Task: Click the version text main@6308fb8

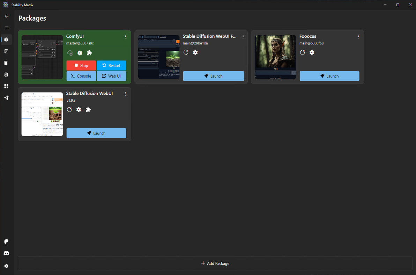Action: point(311,43)
